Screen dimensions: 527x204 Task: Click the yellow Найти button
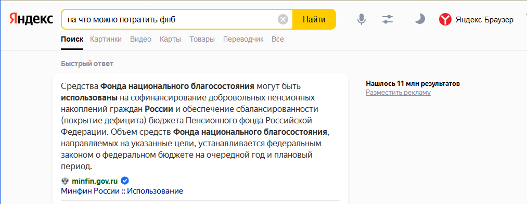pyautogui.click(x=314, y=19)
